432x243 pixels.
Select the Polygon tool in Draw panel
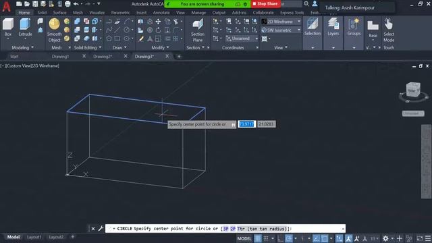coord(109,38)
